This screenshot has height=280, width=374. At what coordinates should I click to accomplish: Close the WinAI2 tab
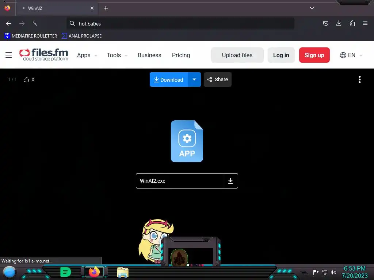92,8
